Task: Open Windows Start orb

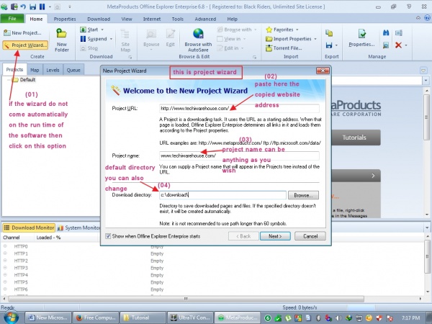Action: coord(11,317)
